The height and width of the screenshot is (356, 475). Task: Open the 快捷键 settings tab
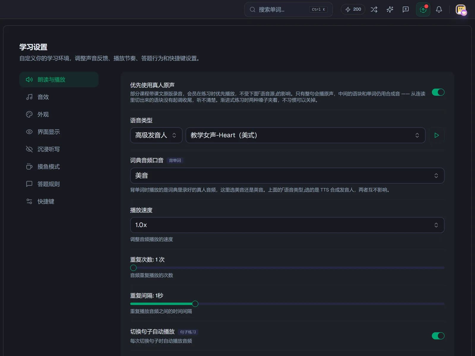(59, 201)
